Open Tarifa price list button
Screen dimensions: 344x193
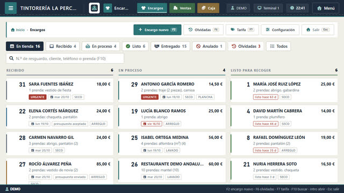click(242, 30)
